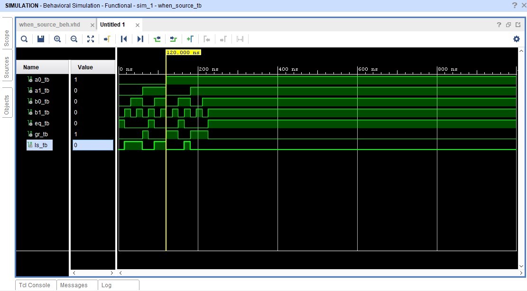
Task: Jump to the last simulation time
Action: point(140,39)
